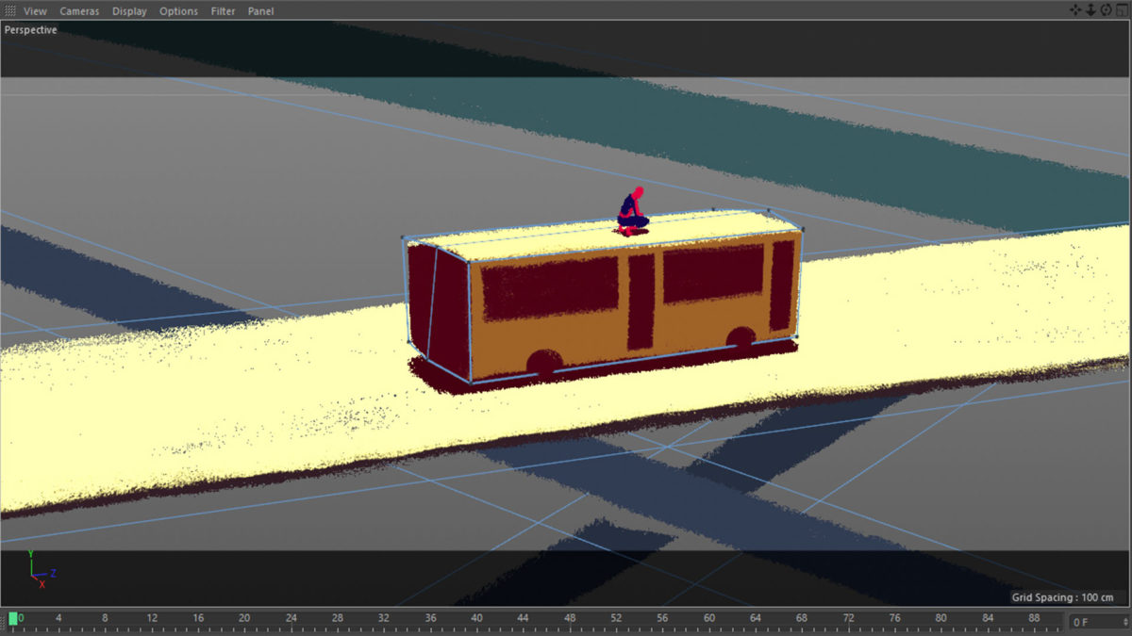Open the Panel menu
Image resolution: width=1132 pixels, height=636 pixels.
tap(261, 11)
